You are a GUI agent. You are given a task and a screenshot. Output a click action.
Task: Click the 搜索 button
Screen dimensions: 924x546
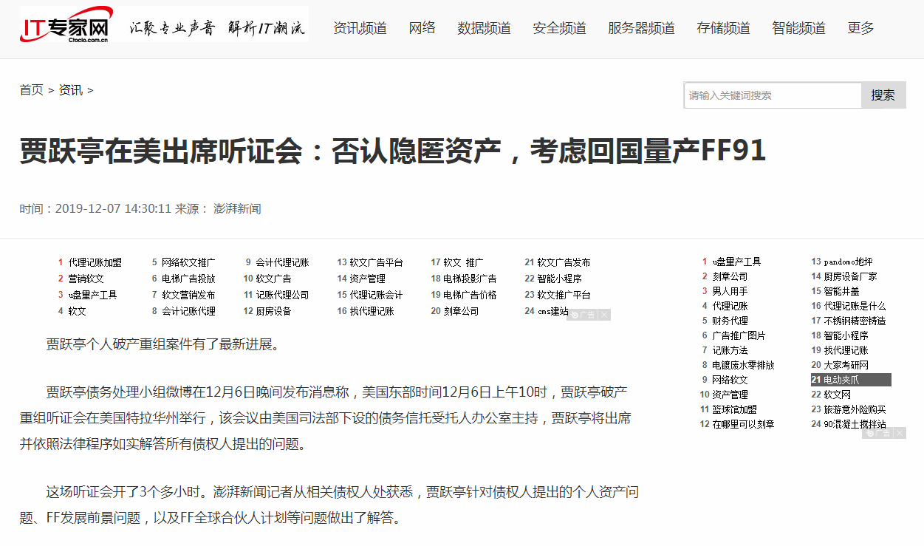click(883, 95)
